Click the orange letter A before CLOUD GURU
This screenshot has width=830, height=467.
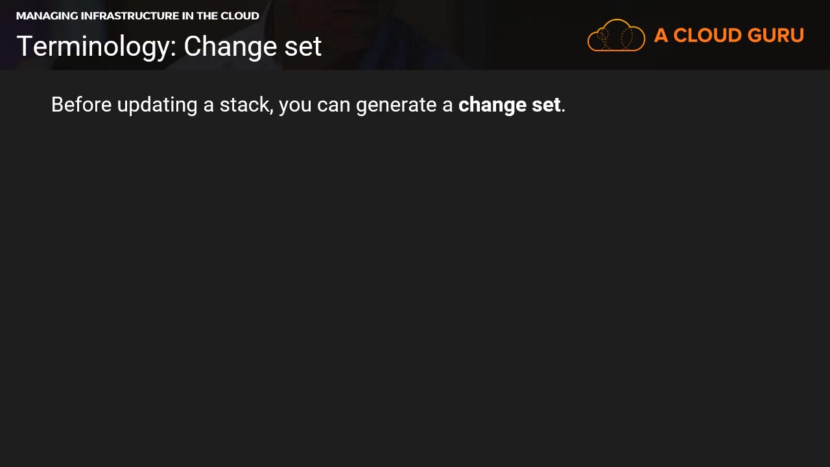pos(661,35)
